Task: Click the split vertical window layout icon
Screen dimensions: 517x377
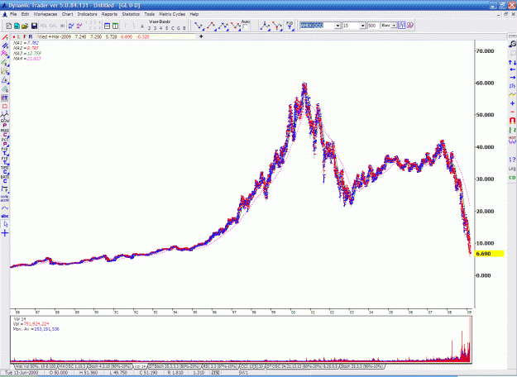Action: pyautogui.click(x=115, y=26)
